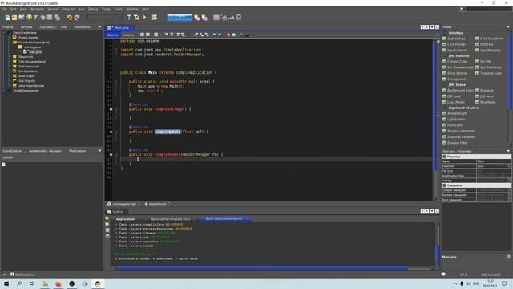Screen dimensions: 513x289
Task: Open Windows taskbar search
Action: (x=19, y=283)
